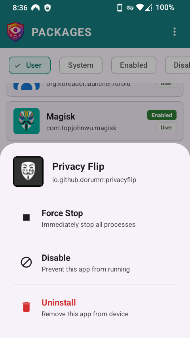Choose Disable to prevent app running
The image size is (190, 338).
click(95, 263)
